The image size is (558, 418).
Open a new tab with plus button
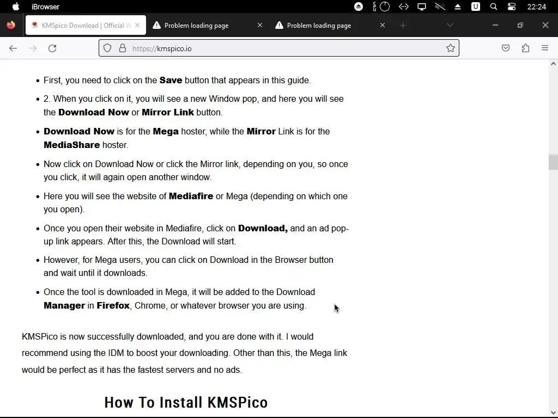pos(403,25)
